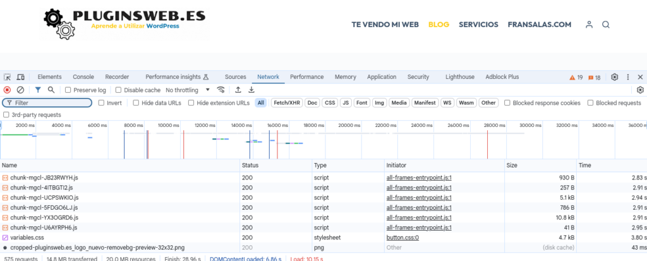
Task: Open button.css:0 initiator link
Action: [x=402, y=238]
